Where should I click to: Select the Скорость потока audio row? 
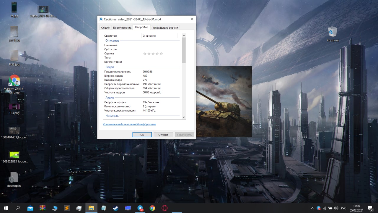142,102
